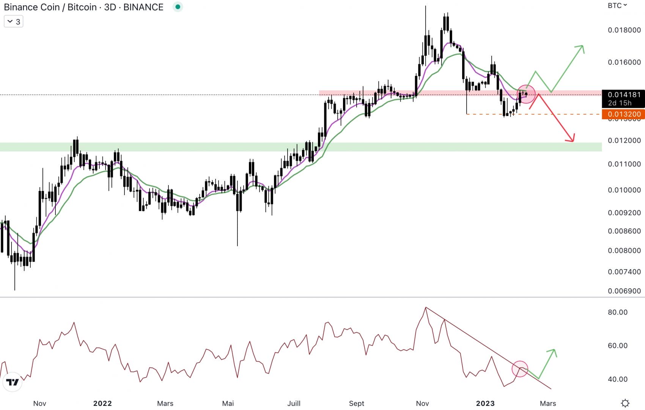Select the red downward arrow drawing

coord(556,118)
